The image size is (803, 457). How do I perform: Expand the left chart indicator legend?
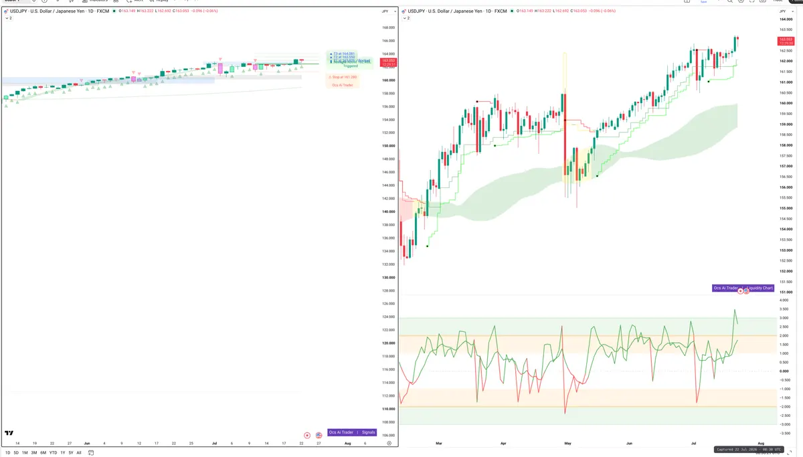click(x=8, y=18)
